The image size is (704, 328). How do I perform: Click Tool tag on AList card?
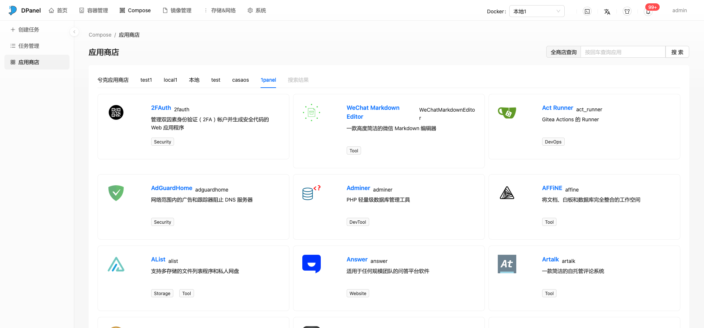tap(187, 293)
